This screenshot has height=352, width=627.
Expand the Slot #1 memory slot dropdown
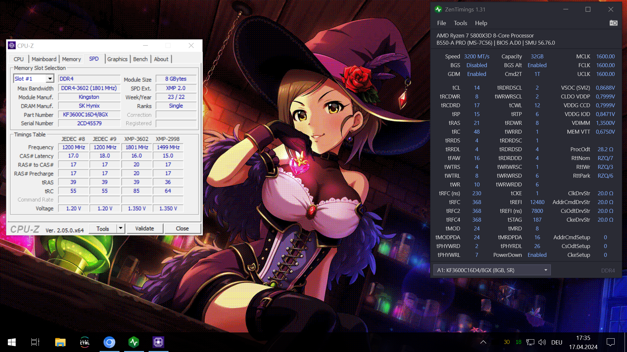point(50,79)
